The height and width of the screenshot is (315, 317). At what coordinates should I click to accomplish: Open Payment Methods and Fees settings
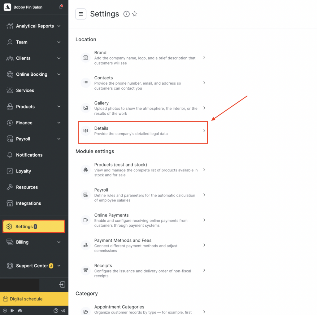[x=143, y=245]
